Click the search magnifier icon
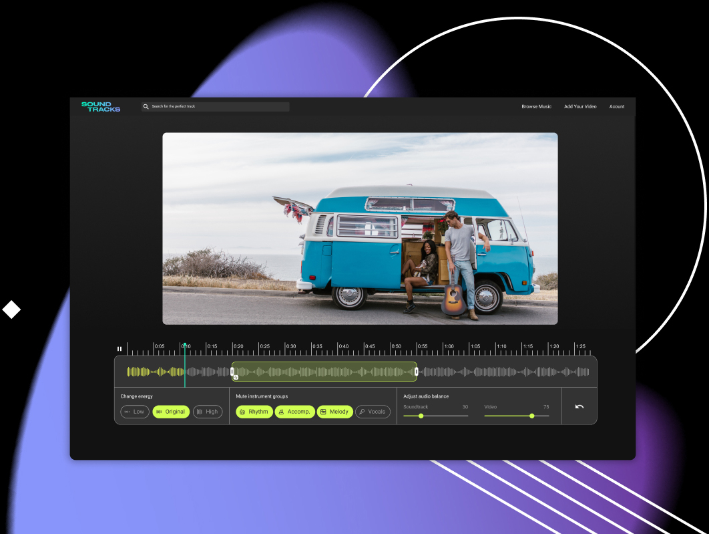This screenshot has width=709, height=534. point(146,106)
